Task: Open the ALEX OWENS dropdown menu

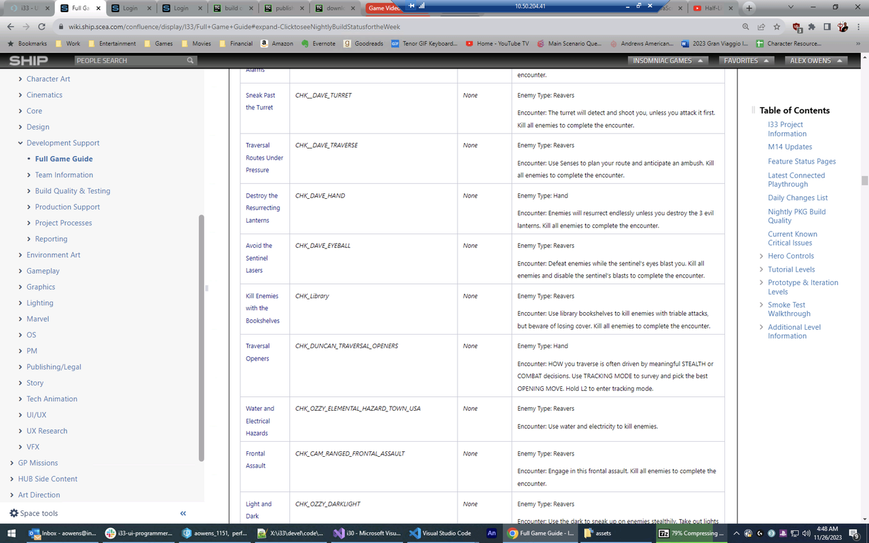Action: [815, 60]
